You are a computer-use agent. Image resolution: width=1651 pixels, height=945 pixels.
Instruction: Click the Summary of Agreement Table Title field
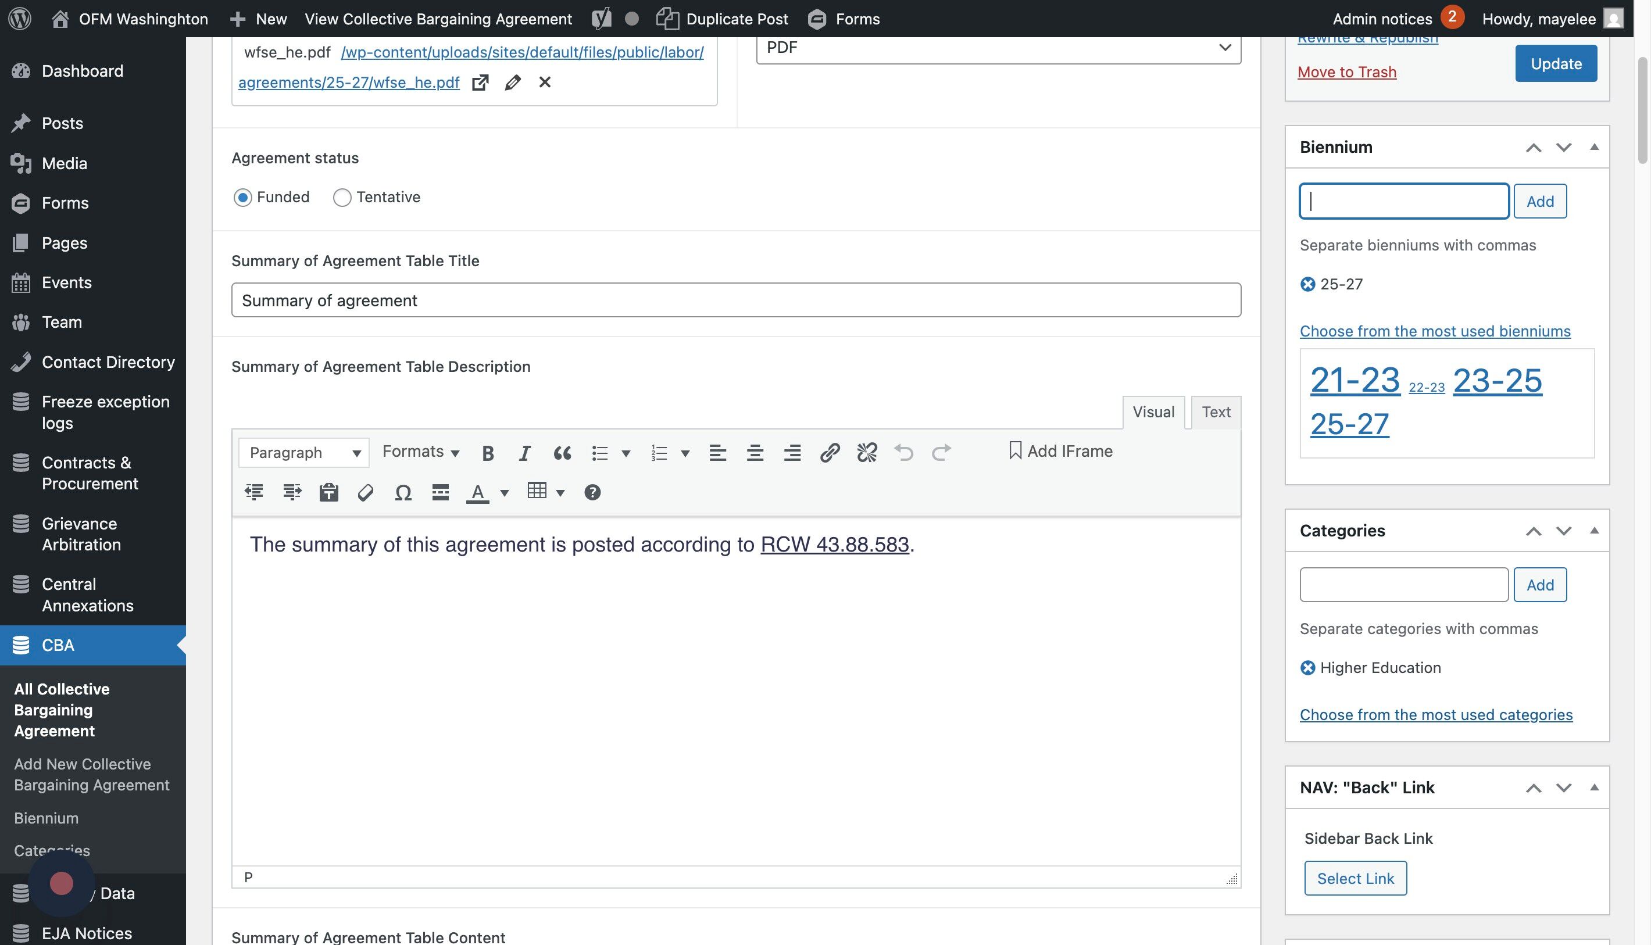[x=735, y=300]
